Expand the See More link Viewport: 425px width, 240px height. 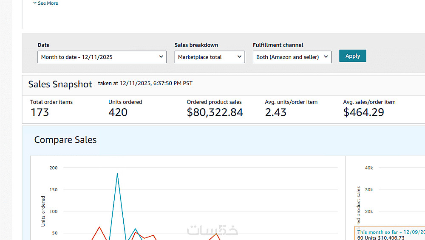[x=48, y=3]
